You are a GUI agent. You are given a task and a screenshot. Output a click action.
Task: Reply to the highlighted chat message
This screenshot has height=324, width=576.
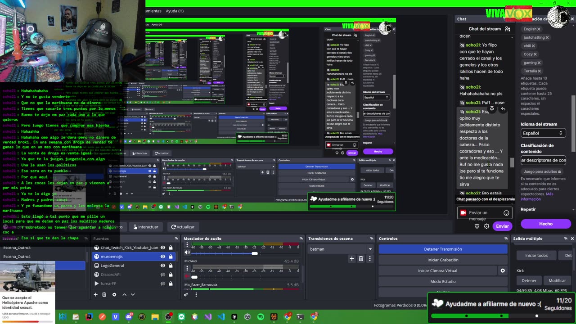503,109
